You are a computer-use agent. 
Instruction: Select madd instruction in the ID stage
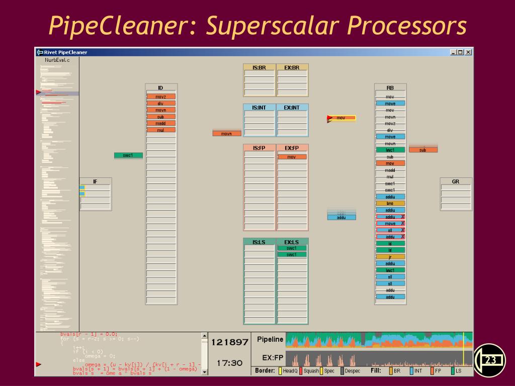click(161, 124)
